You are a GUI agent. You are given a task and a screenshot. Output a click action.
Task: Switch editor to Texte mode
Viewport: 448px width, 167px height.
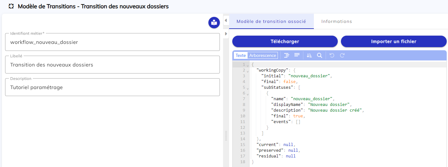[241, 55]
